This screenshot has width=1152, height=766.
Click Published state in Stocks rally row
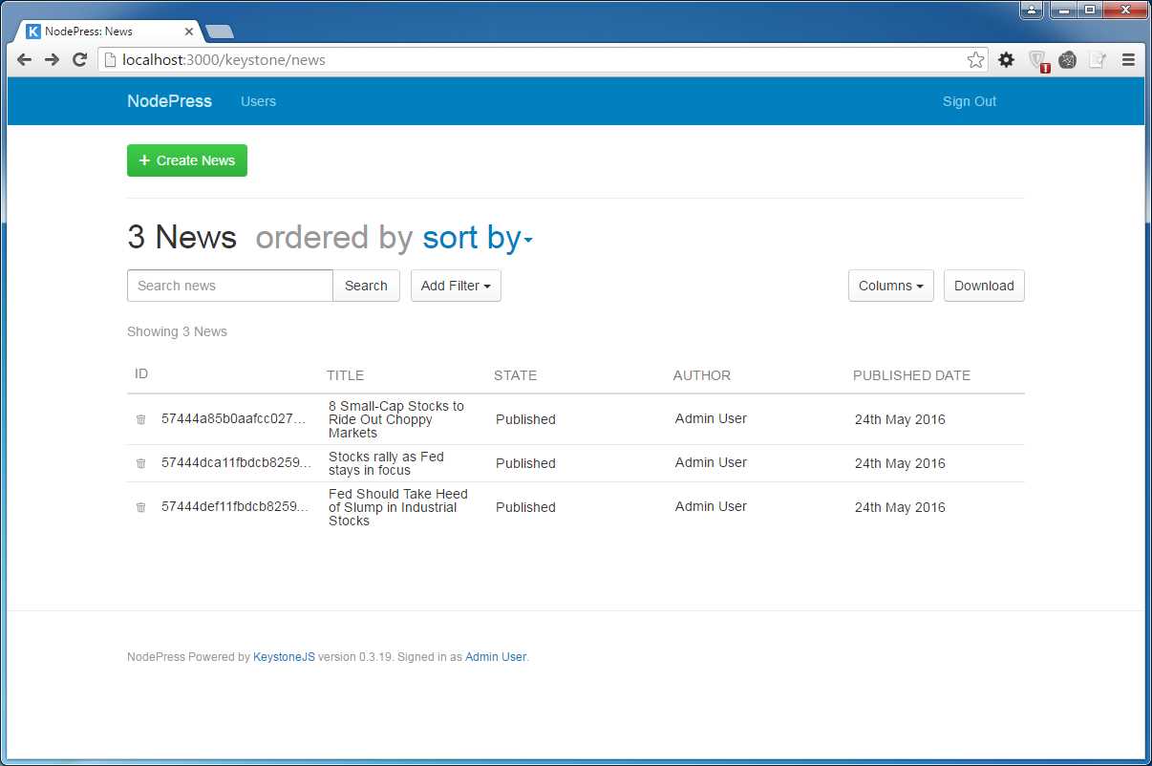tap(525, 463)
